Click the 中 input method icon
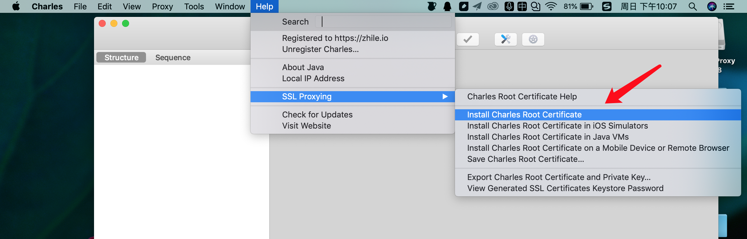Viewport: 747px width, 239px height. (522, 6)
